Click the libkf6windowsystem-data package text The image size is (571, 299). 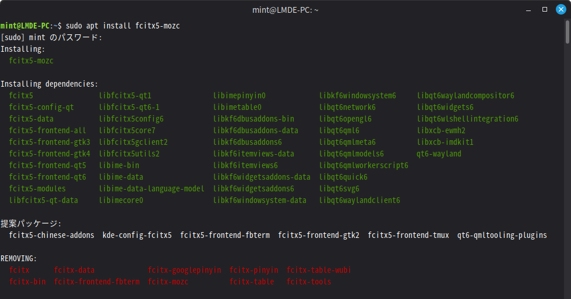coord(259,200)
